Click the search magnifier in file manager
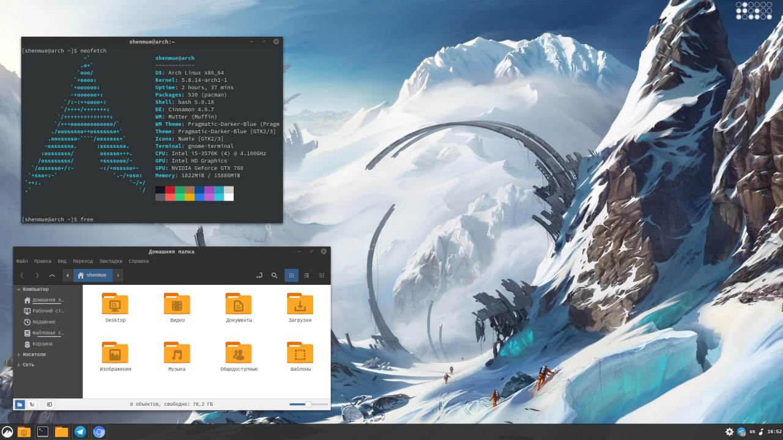Viewport: 783px width, 440px height. 275,276
